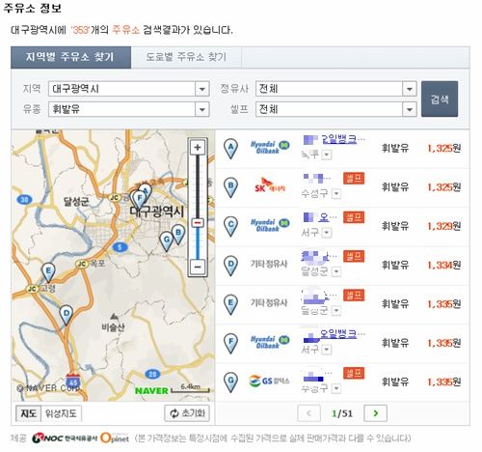Open the 유종 dropdown showing 휘발유
Image resolution: width=482 pixels, height=452 pixels.
[129, 109]
